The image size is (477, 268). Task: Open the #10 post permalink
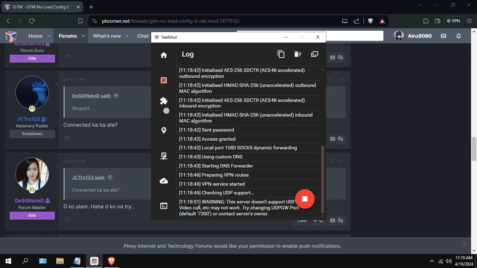[x=342, y=80]
